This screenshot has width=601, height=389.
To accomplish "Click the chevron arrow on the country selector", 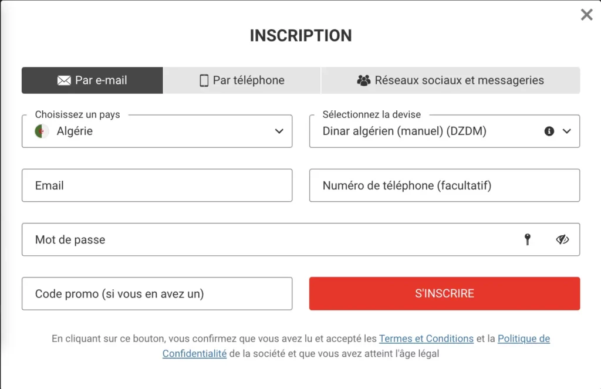I will [279, 131].
